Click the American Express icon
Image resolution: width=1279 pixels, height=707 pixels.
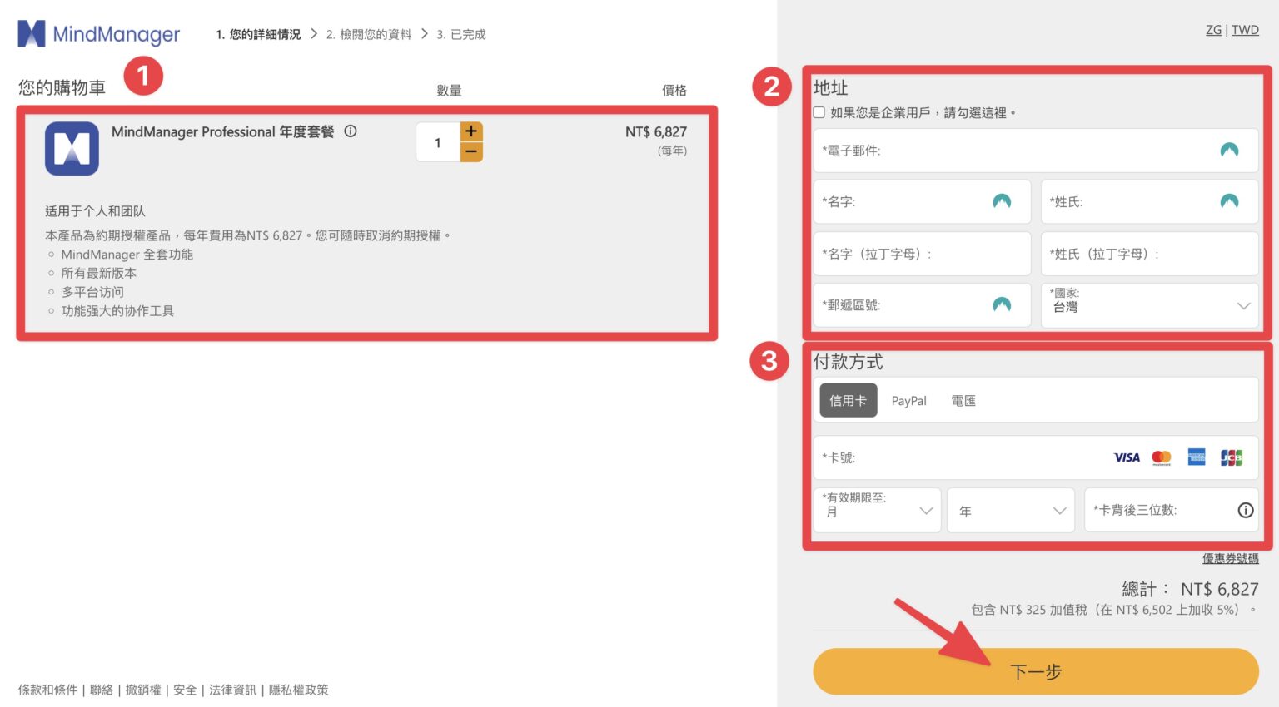click(x=1196, y=457)
